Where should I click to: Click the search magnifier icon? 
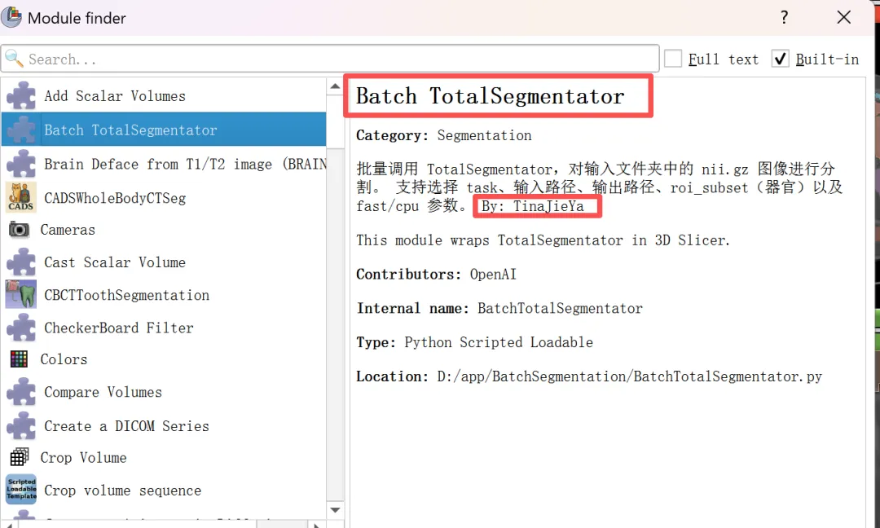(14, 59)
